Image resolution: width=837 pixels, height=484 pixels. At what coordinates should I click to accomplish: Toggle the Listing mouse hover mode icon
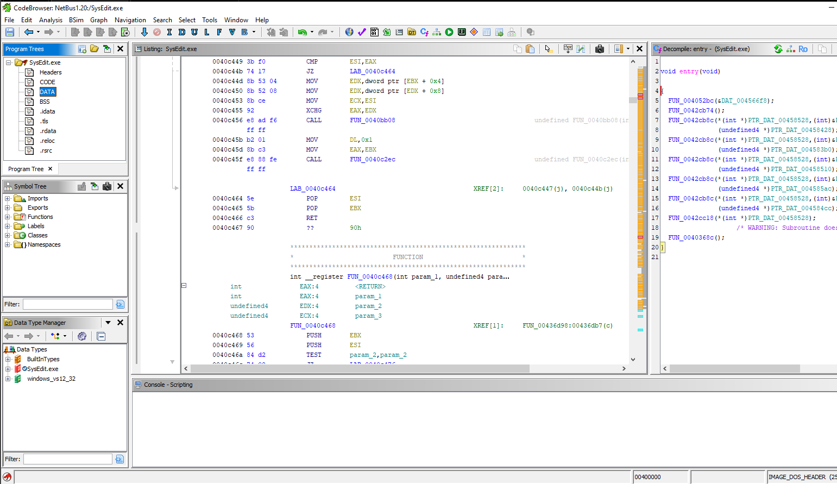(548, 49)
